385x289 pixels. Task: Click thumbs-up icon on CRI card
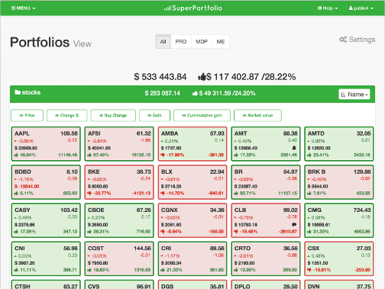[x=163, y=270]
